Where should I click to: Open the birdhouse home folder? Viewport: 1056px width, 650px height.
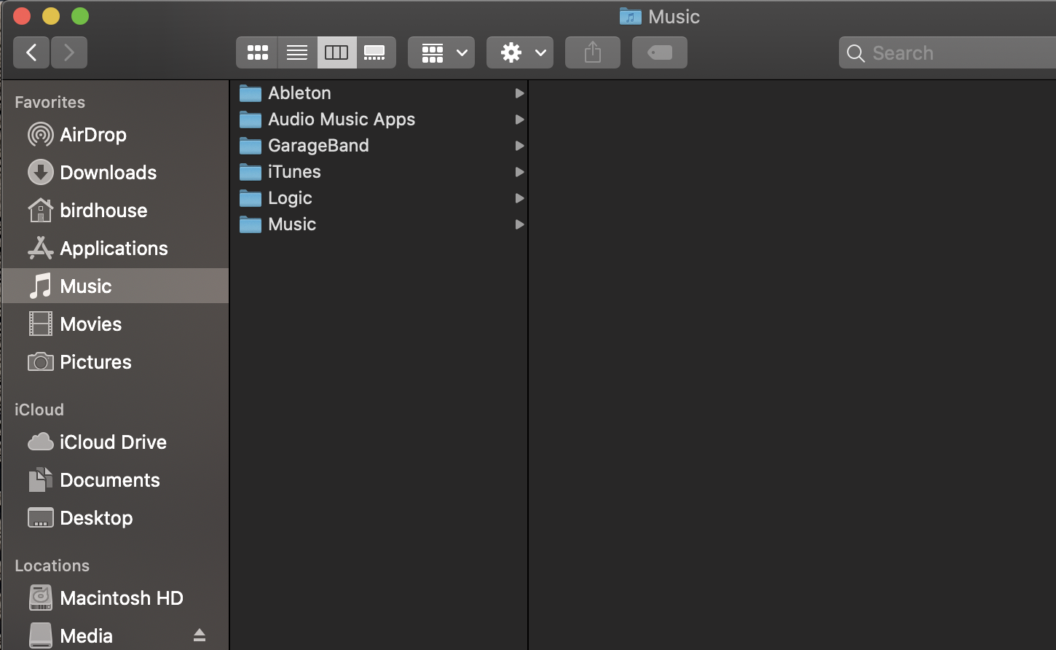tap(115, 211)
